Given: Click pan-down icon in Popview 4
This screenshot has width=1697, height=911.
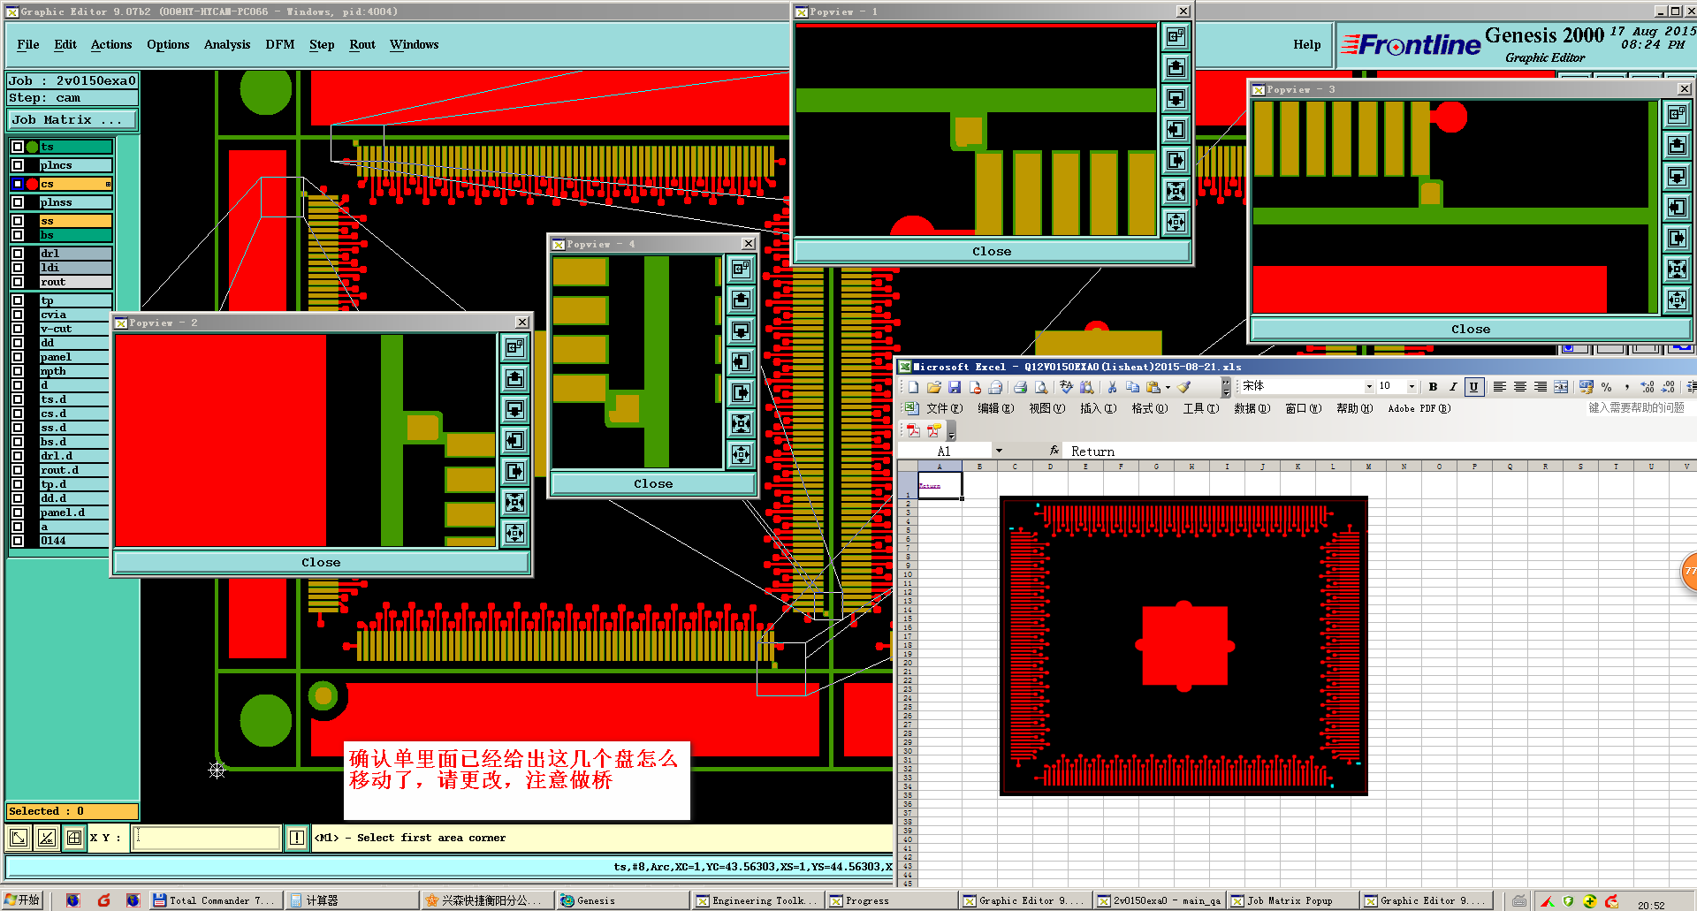Looking at the screenshot, I should [741, 330].
